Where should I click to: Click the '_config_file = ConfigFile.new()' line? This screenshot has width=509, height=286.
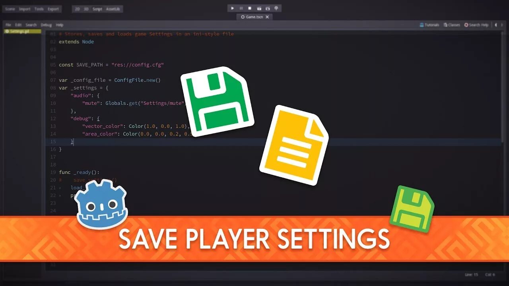point(110,80)
